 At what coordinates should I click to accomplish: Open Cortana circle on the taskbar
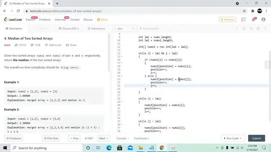(88, 148)
